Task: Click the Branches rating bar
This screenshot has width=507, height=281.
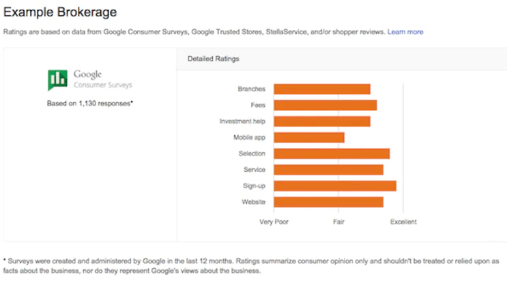Action: (x=321, y=89)
